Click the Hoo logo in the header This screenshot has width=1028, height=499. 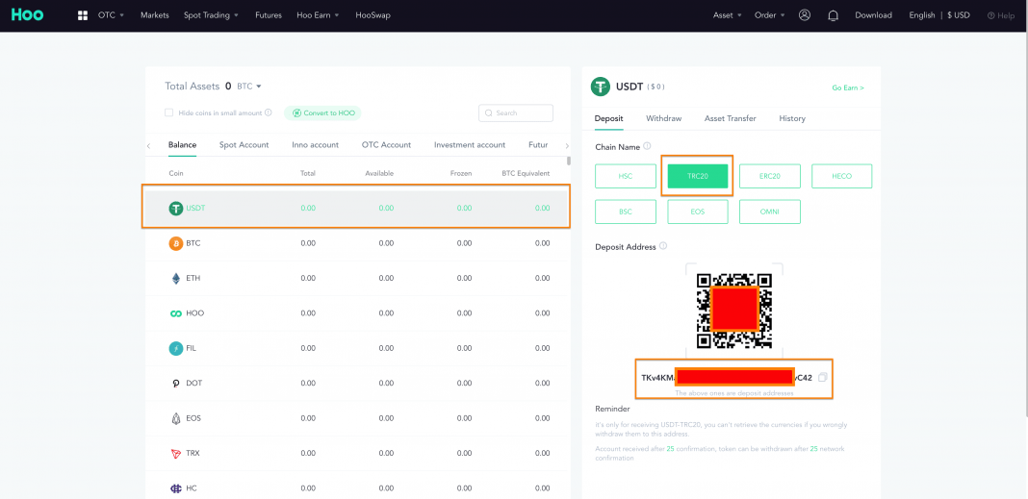pos(28,14)
